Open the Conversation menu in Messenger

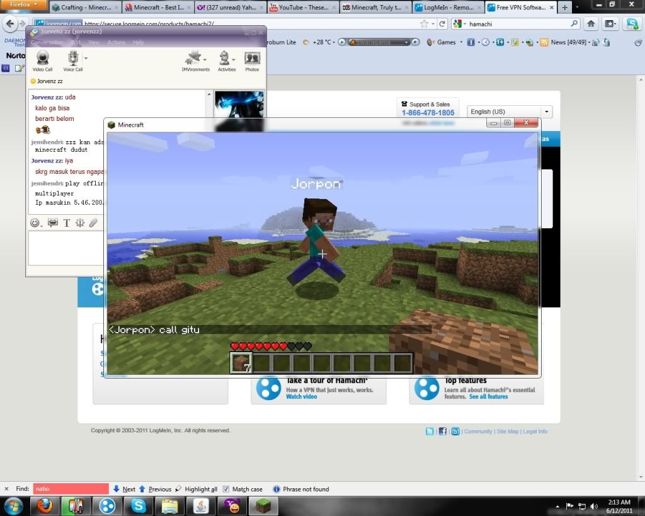[x=47, y=42]
